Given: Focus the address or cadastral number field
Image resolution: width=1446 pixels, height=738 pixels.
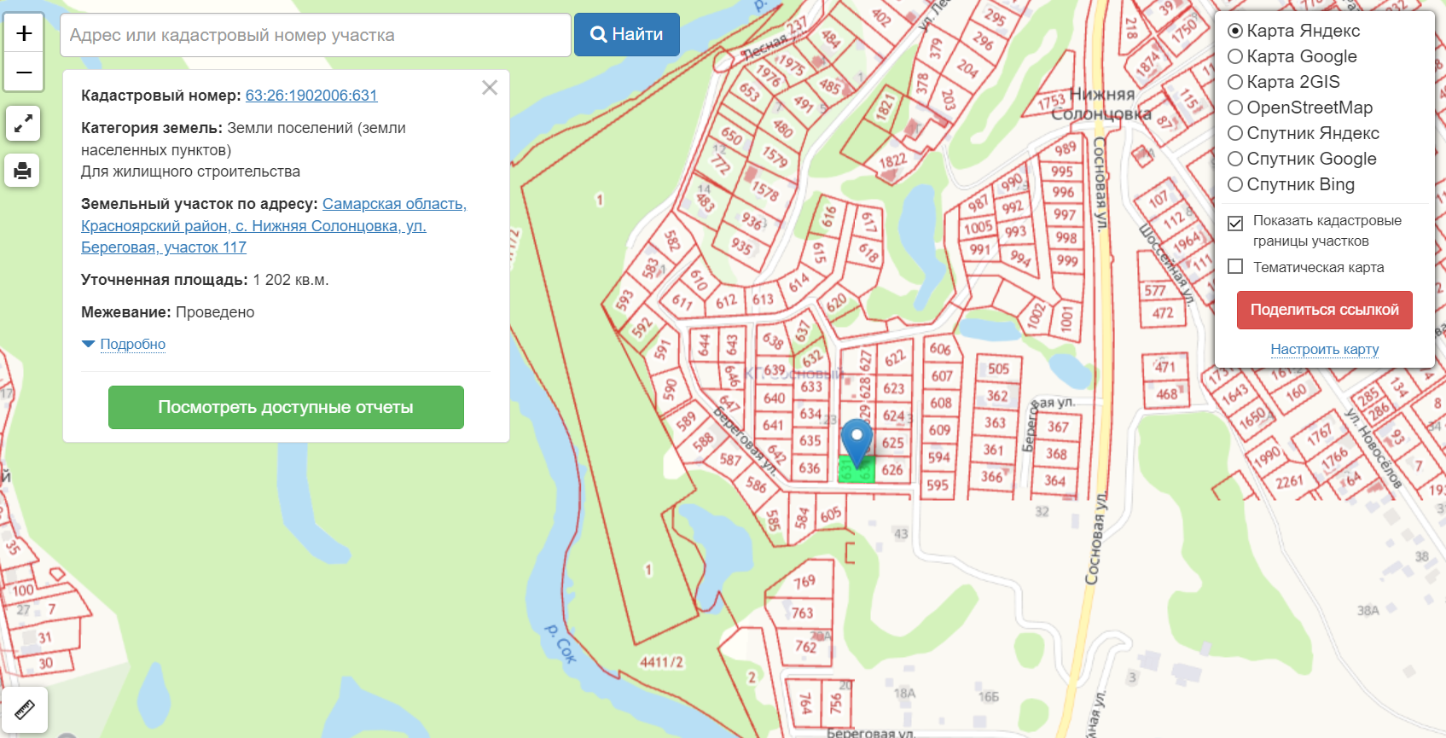Looking at the screenshot, I should coord(316,35).
